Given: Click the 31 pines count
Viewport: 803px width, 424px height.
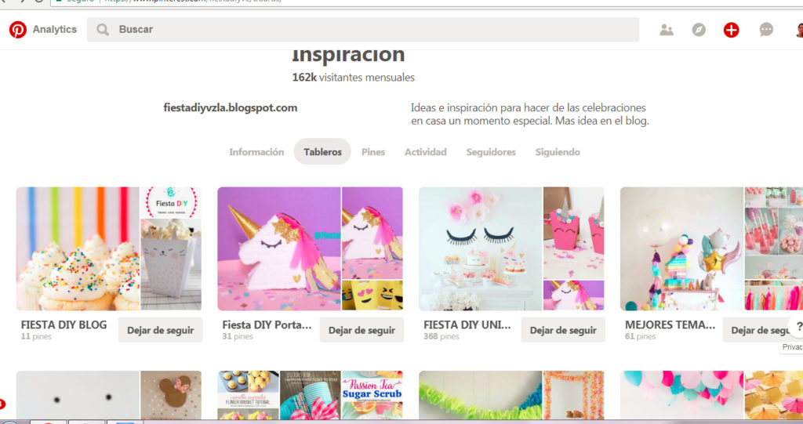Looking at the screenshot, I should (238, 336).
